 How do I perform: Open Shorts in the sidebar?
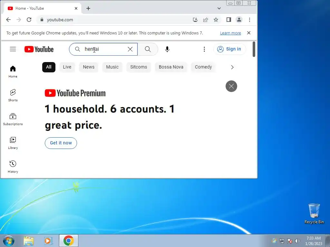click(13, 95)
